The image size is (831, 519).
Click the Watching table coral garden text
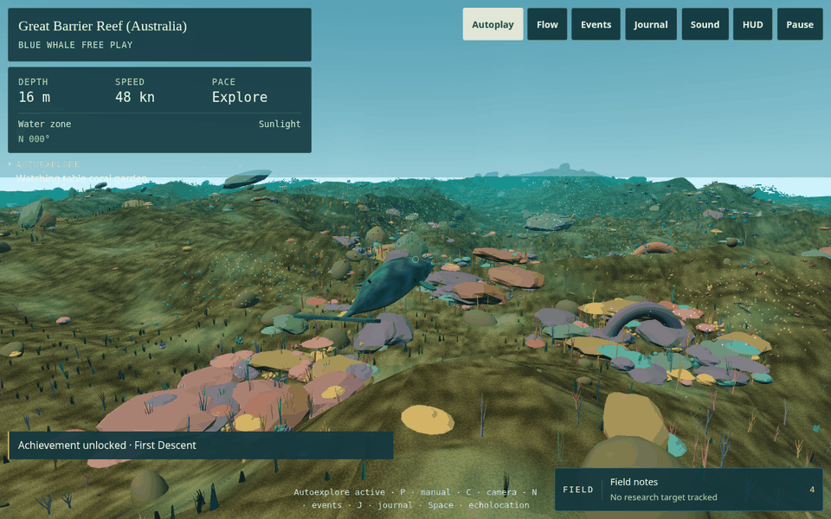81,178
